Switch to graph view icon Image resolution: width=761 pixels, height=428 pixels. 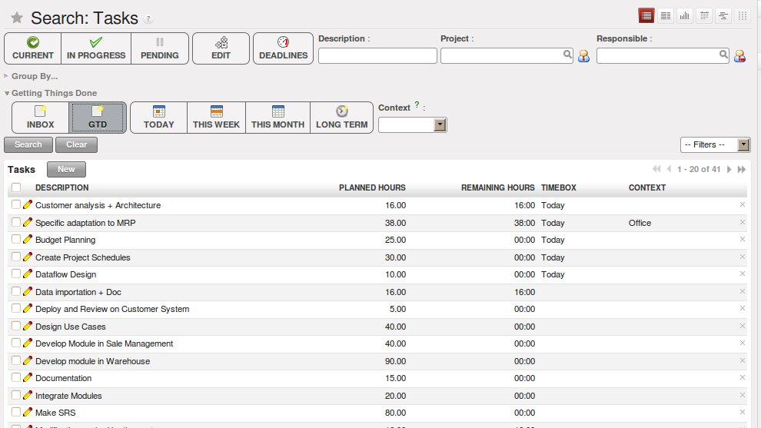click(684, 15)
